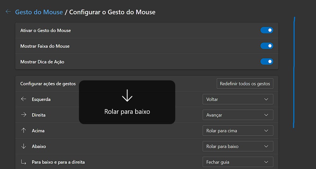
Task: Expand the Avançar dropdown for Direita
Action: pos(238,115)
